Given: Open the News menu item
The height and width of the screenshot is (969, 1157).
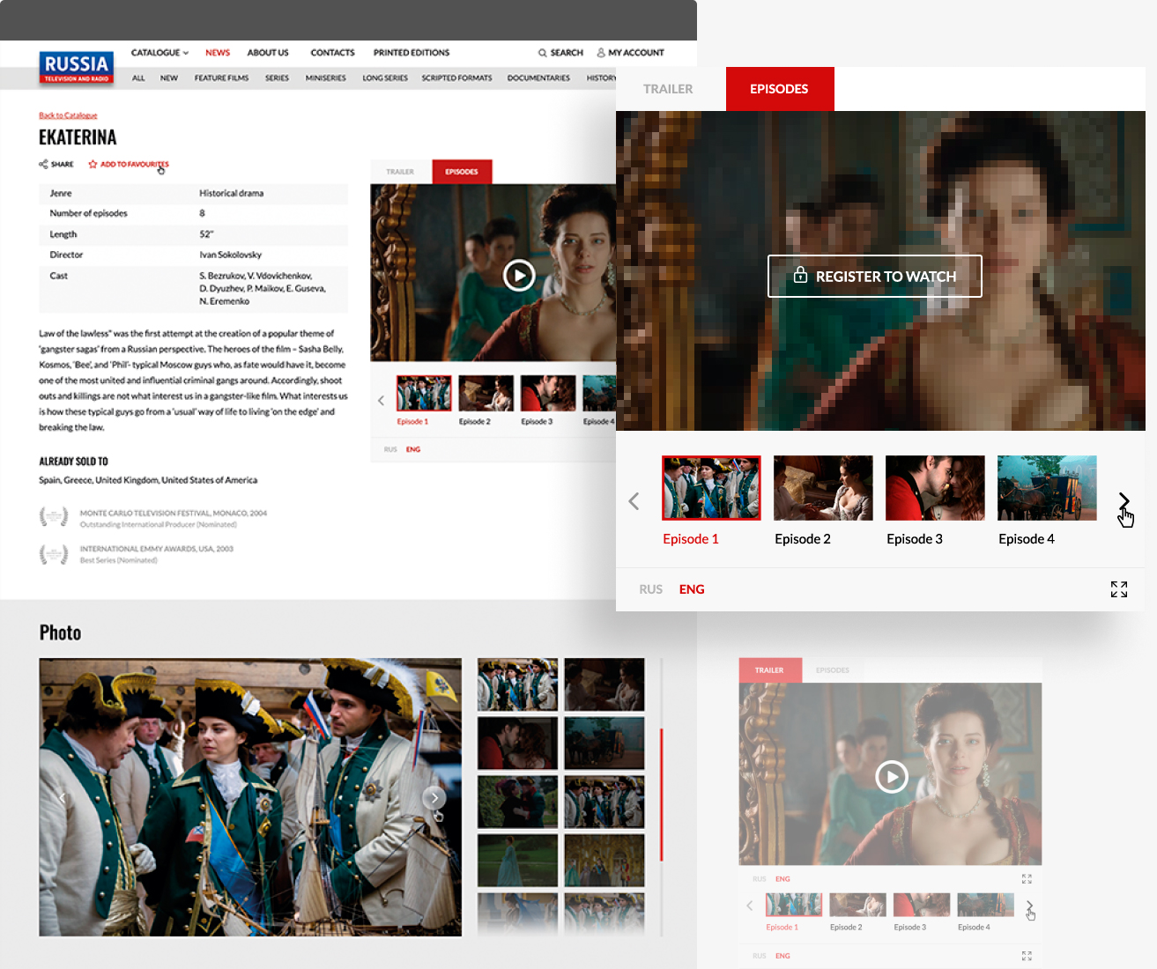Looking at the screenshot, I should [218, 53].
